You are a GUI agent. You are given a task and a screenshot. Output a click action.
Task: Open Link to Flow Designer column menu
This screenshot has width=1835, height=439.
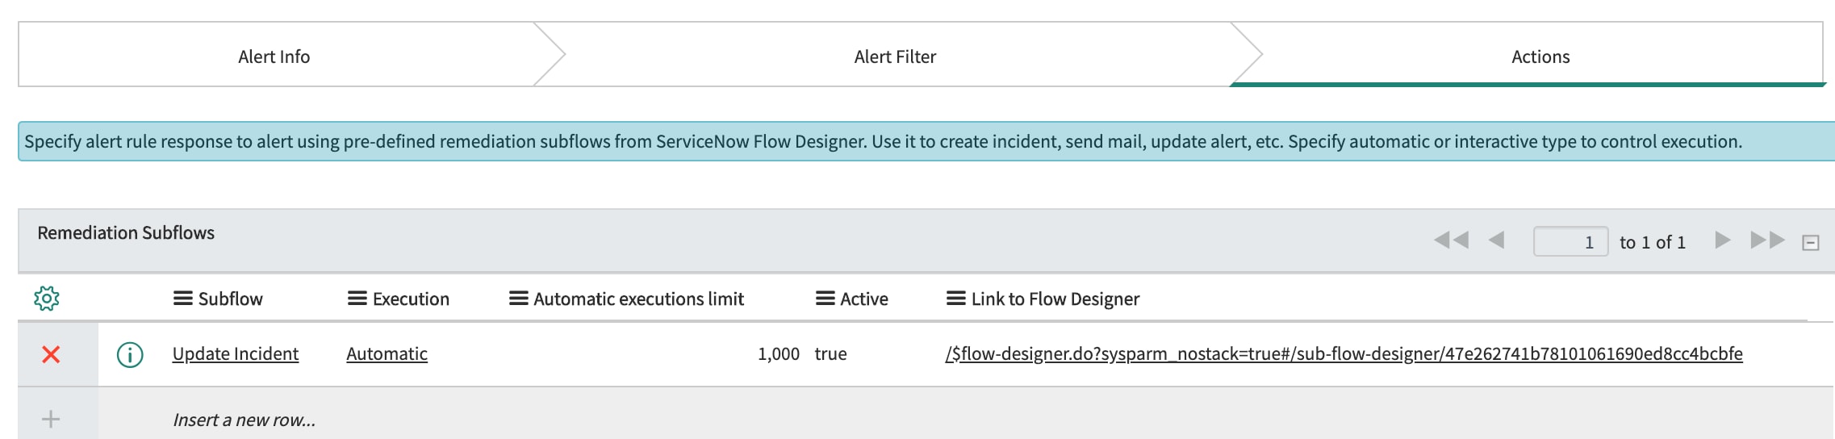(956, 299)
